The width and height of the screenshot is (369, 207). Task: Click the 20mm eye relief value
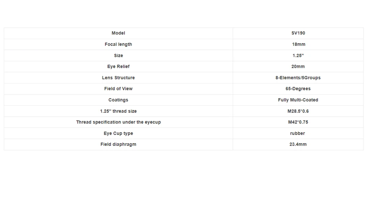tap(298, 66)
